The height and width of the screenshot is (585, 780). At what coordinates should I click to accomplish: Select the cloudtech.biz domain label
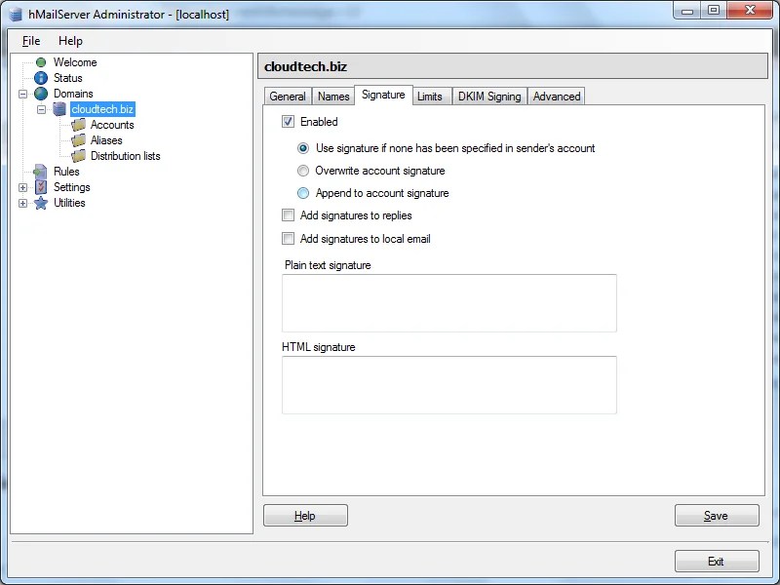tap(102, 109)
